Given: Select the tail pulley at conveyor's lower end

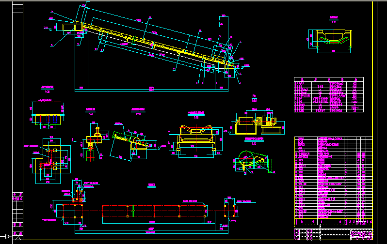Looking at the screenshot, I should 231,64.
